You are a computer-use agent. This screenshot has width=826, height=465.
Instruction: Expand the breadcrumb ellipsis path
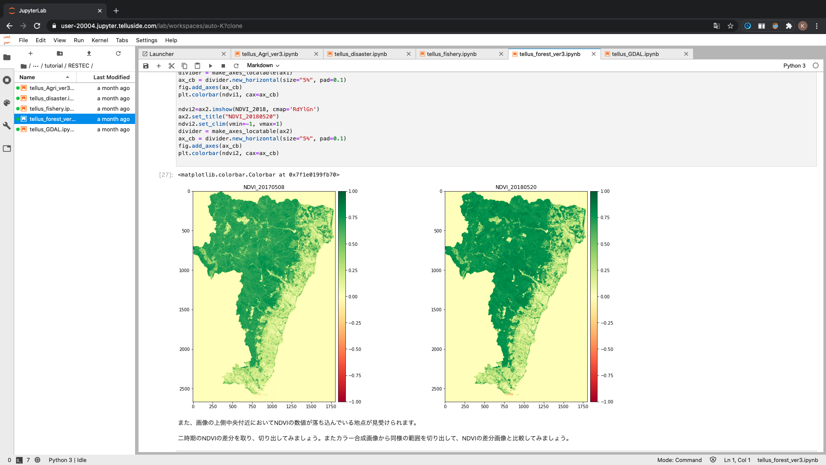(x=36, y=66)
